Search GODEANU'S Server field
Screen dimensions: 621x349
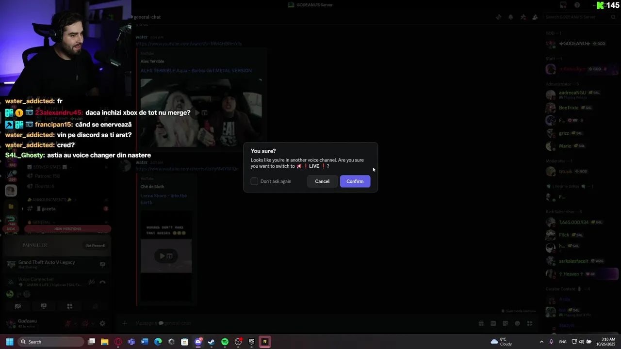point(580,17)
